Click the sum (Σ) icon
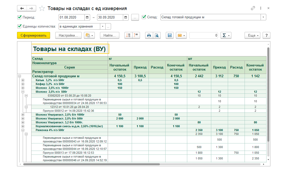The width and height of the screenshot is (289, 172). click(226, 36)
